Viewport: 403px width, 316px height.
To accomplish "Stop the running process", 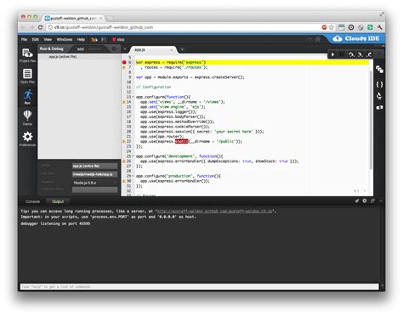I will [x=118, y=40].
